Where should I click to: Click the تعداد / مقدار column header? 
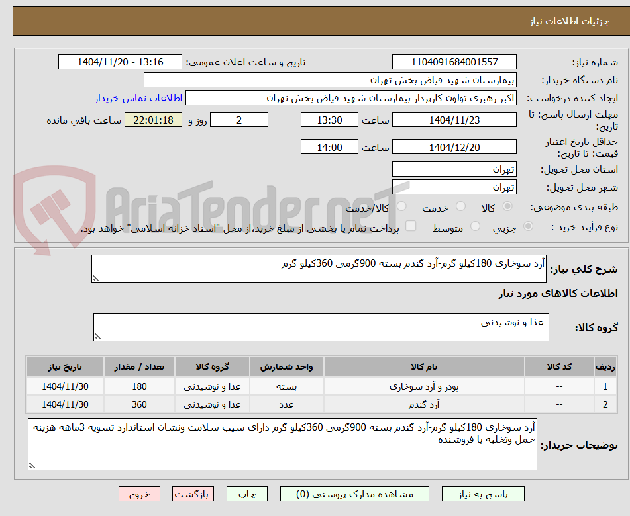139,366
